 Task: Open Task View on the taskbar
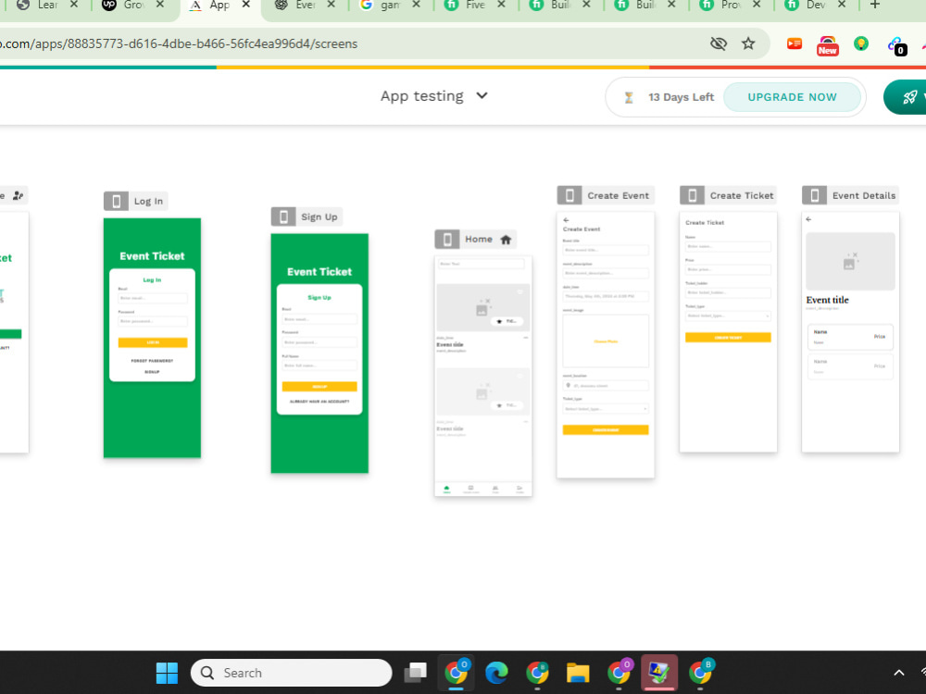[415, 673]
